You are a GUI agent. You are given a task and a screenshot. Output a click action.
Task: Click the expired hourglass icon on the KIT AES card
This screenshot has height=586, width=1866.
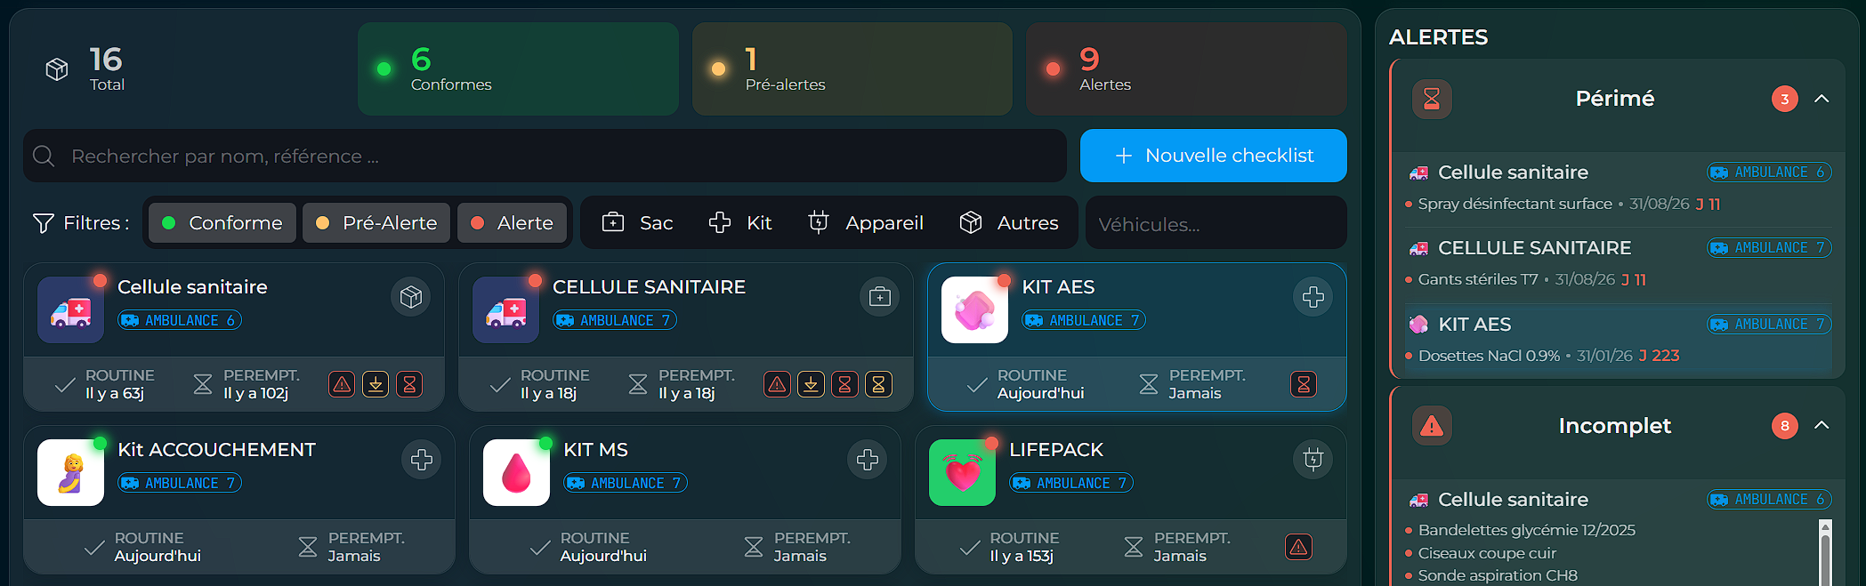[1304, 384]
